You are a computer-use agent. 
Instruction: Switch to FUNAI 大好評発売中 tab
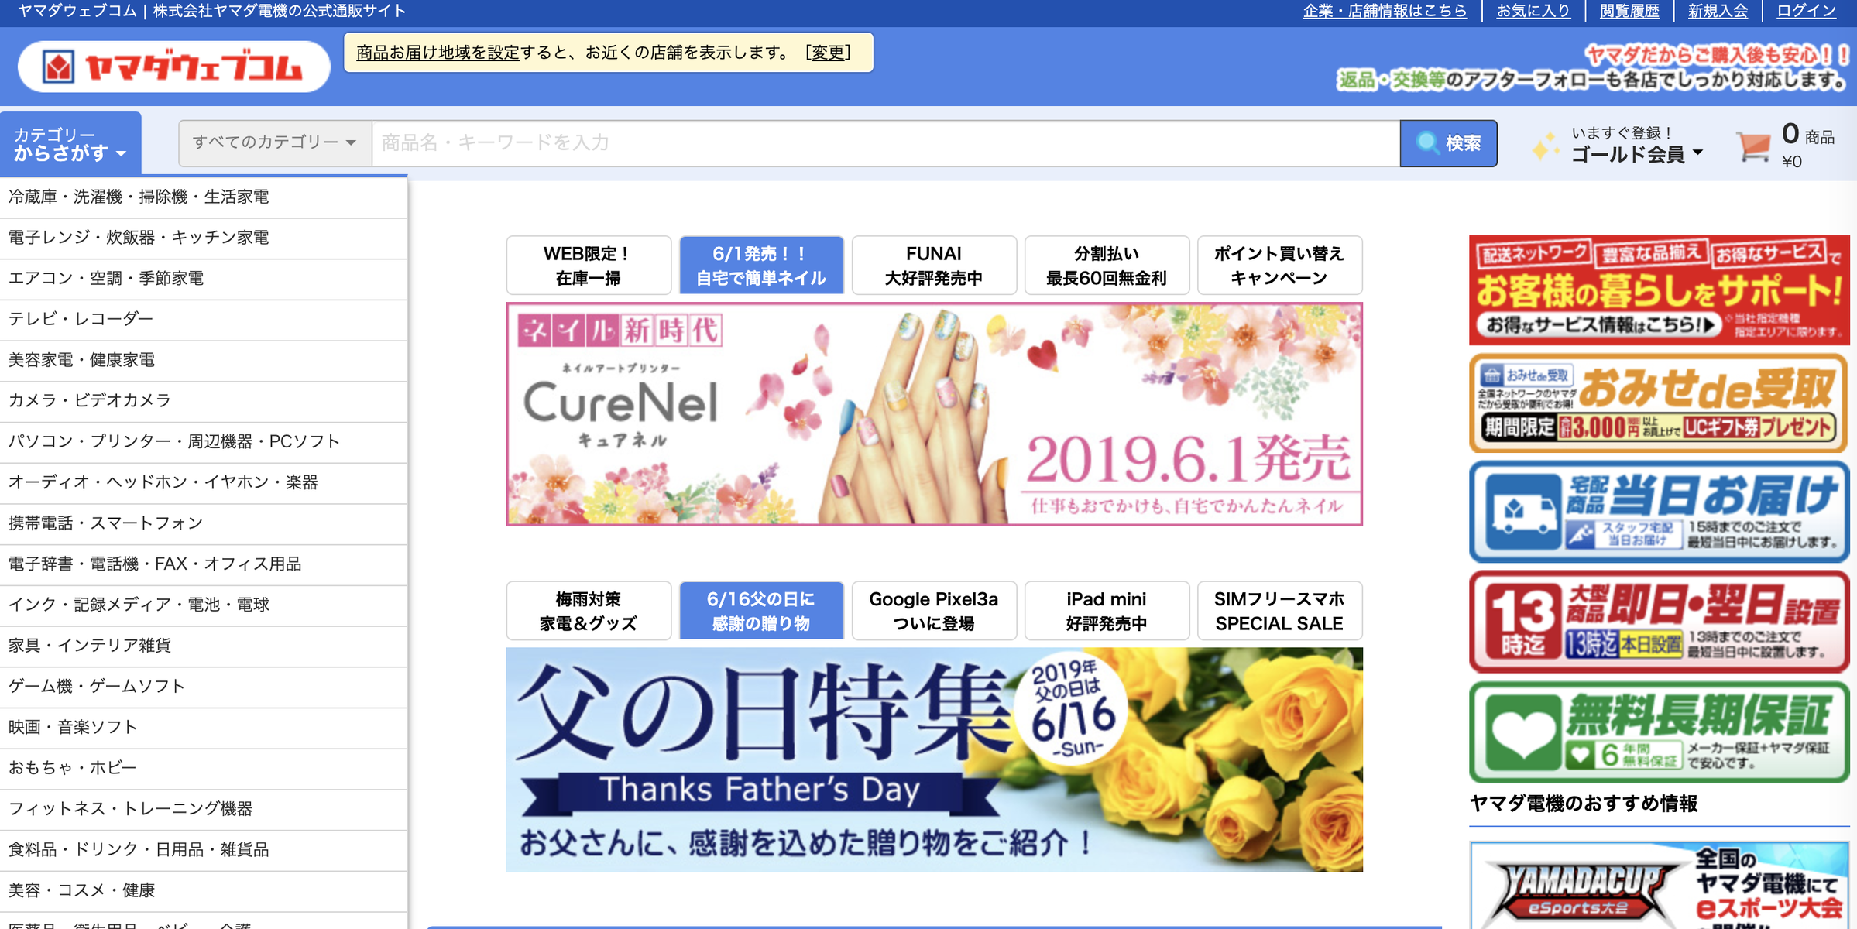coord(934,266)
